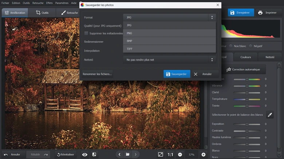This screenshot has width=284, height=159.
Task: Click the Blancs slider
Action: 247,151
